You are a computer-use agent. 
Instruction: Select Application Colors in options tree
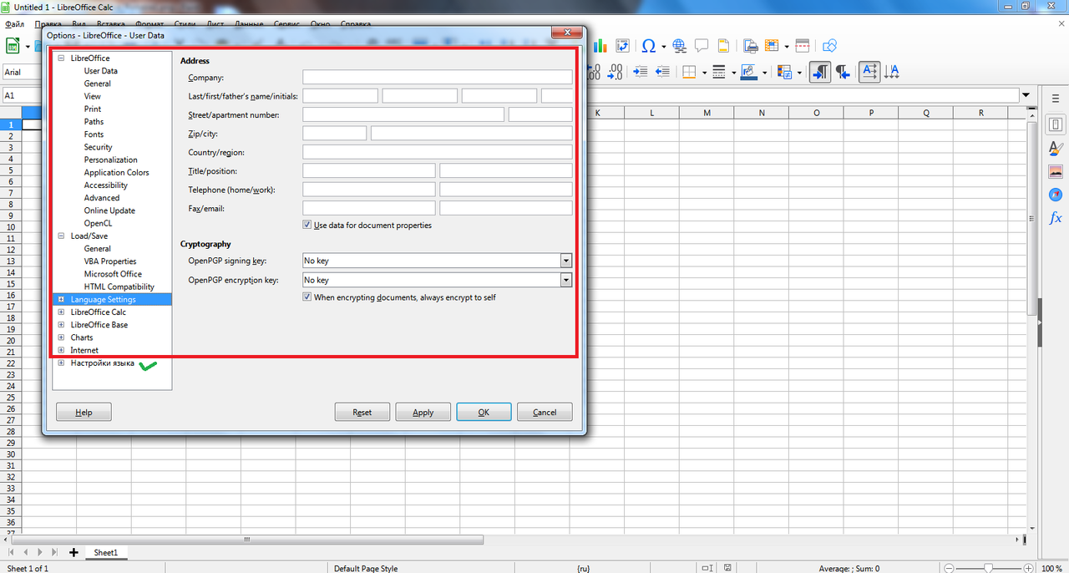click(116, 173)
